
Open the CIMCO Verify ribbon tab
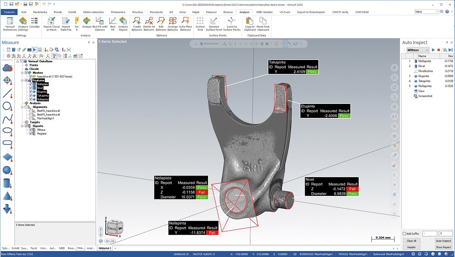[340, 12]
